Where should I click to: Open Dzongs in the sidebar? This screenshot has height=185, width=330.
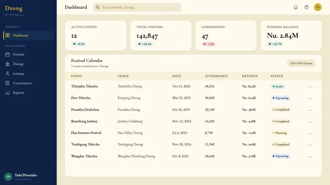point(28,64)
